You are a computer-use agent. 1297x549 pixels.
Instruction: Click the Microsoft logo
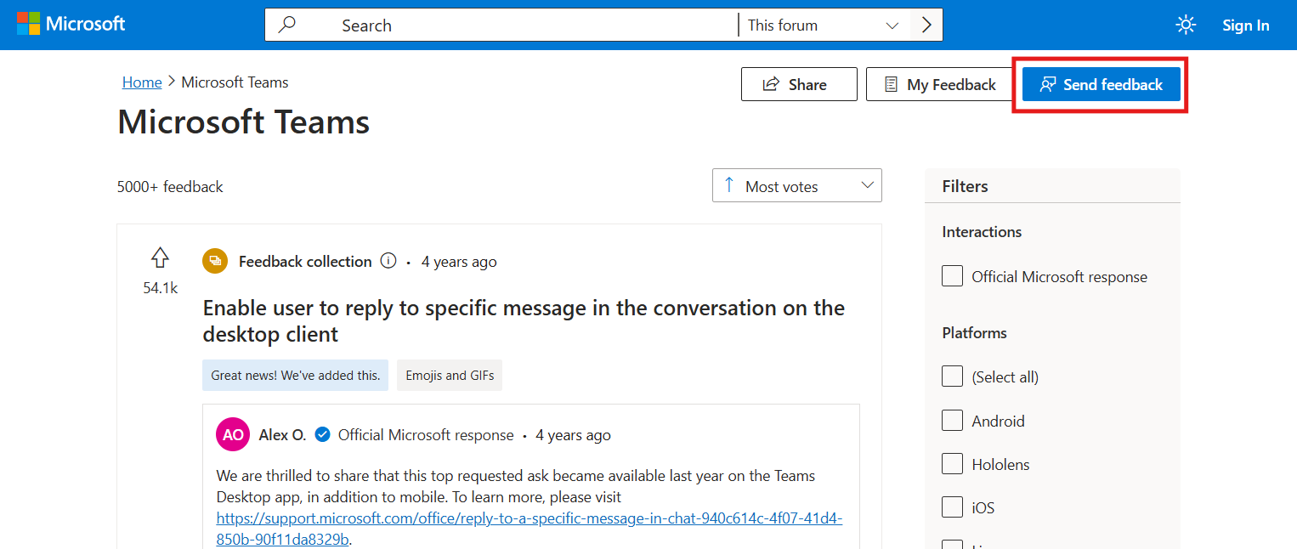pyautogui.click(x=71, y=24)
